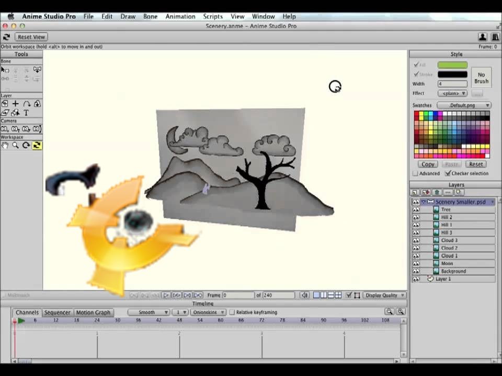Delete layer using trash icon
Viewport: 502px width, 376px height.
pos(437,193)
